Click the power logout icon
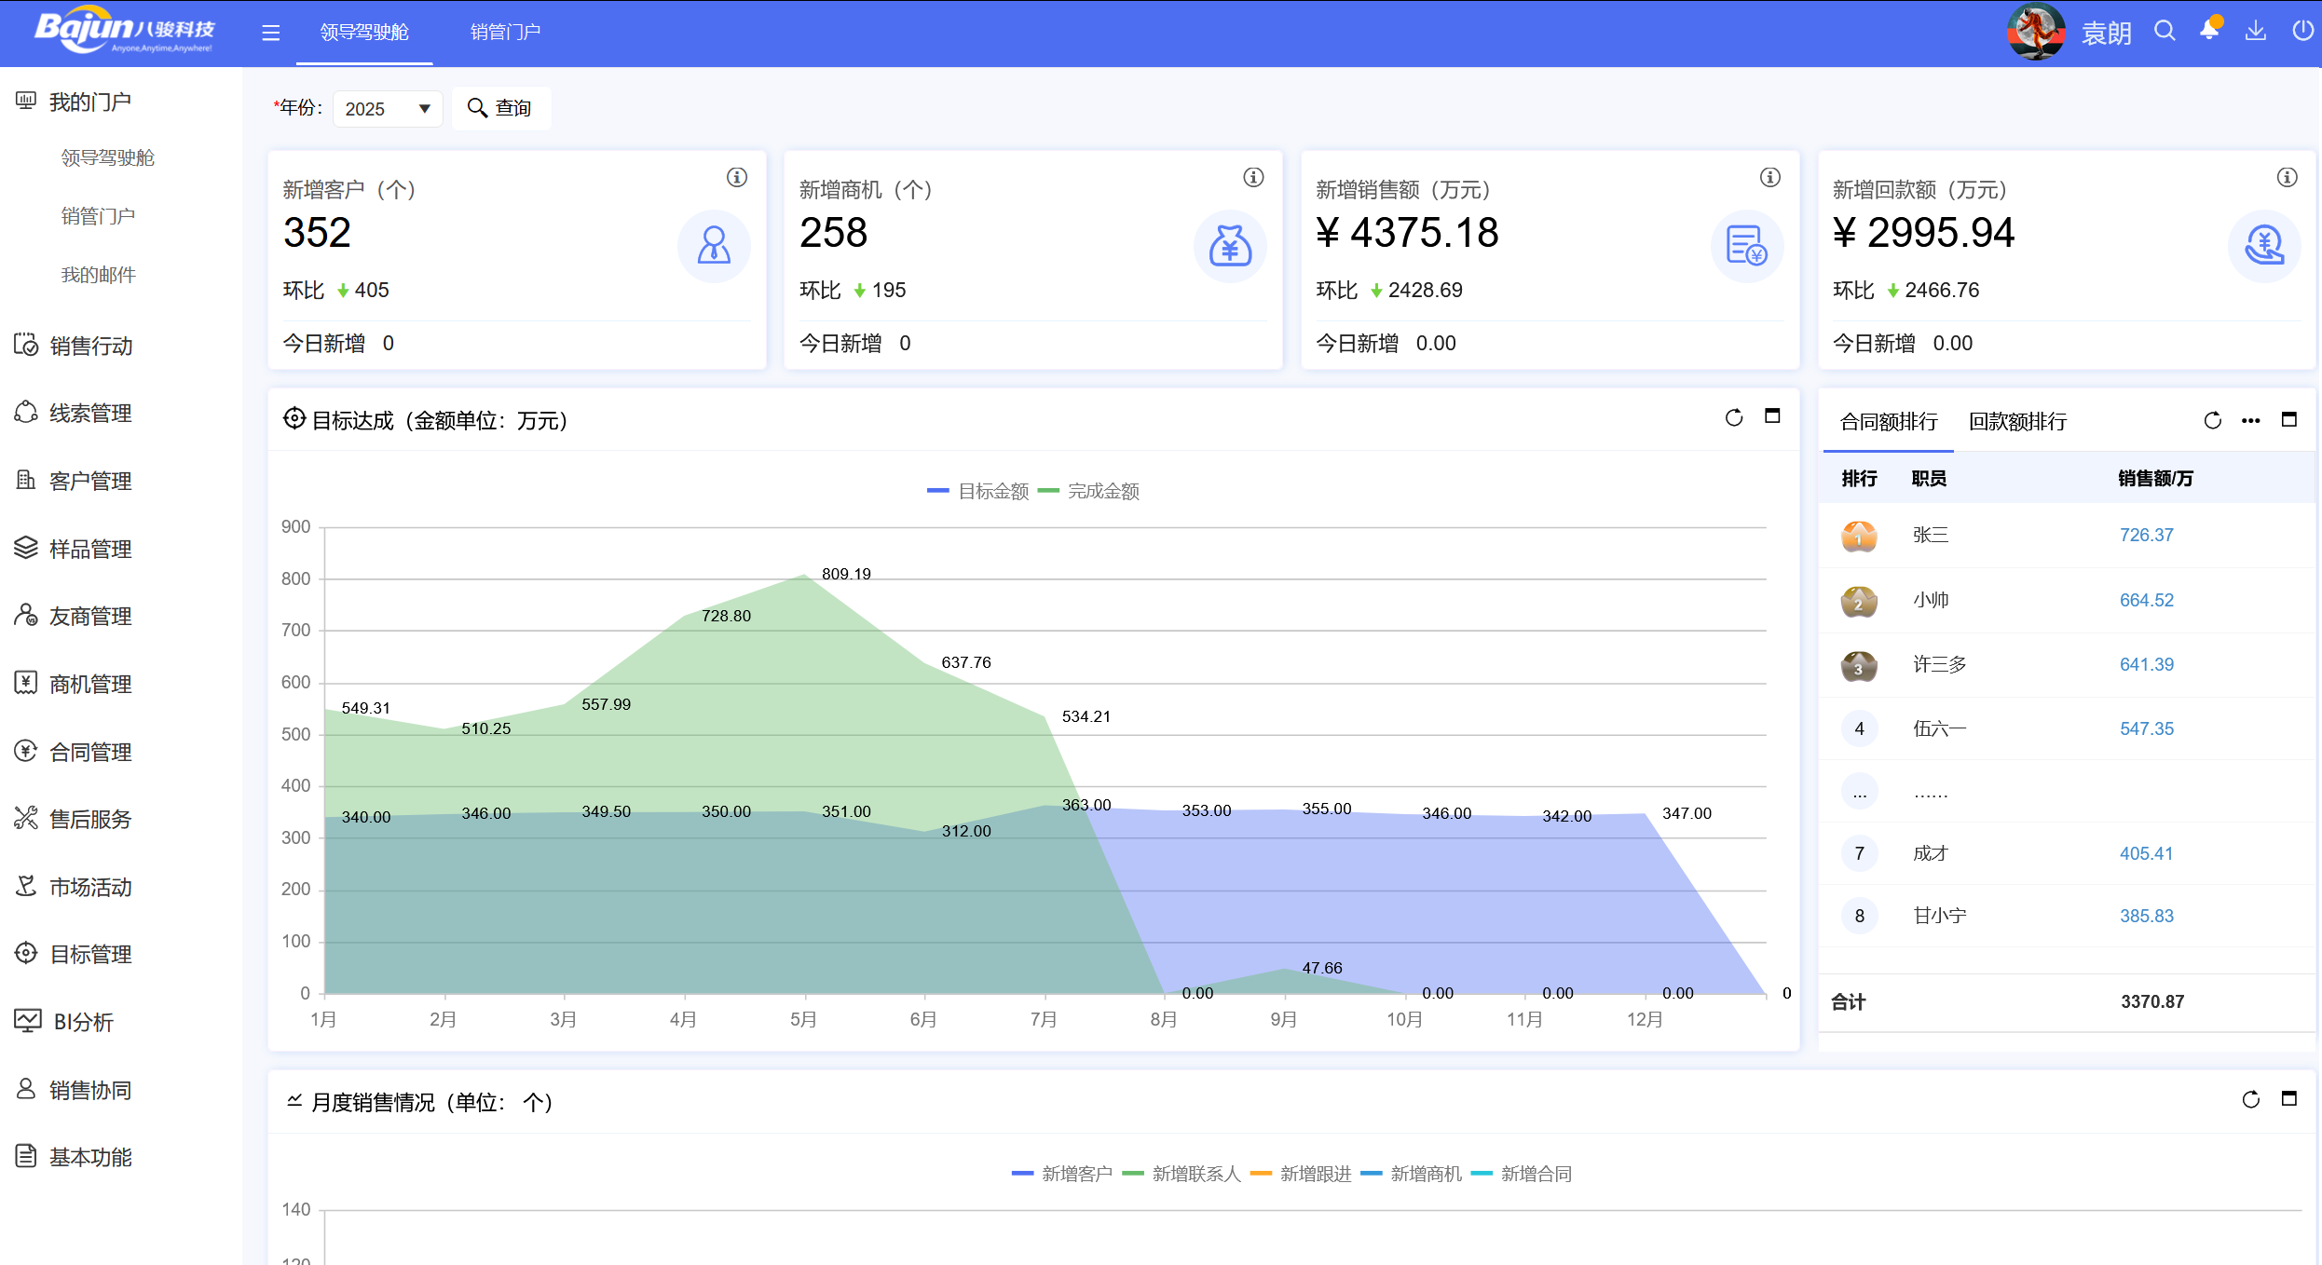The width and height of the screenshot is (2322, 1265). click(x=2302, y=32)
